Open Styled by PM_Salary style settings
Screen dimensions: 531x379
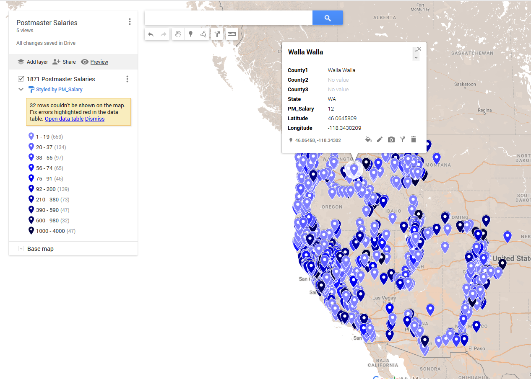[x=59, y=90]
